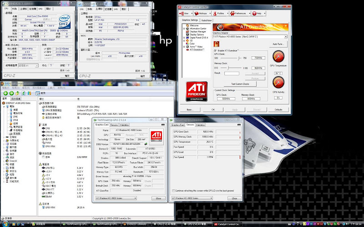Switch to the HydraVision tab
Viewport: 364px width, 227px height.
[206, 20]
